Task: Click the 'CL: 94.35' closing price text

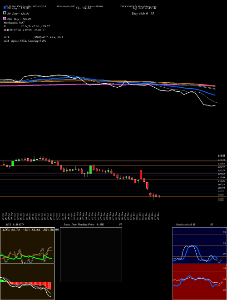Action: tap(84, 8)
